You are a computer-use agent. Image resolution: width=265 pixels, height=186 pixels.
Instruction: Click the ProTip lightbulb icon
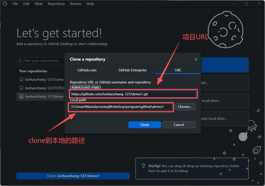[x=143, y=166]
